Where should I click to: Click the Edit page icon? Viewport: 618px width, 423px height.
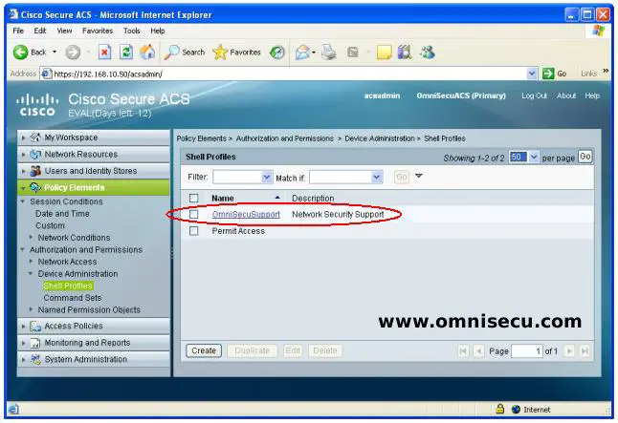pos(353,52)
